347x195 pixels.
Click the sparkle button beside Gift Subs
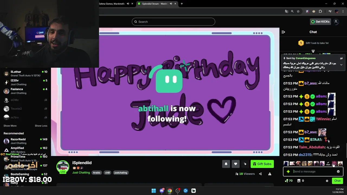pyautogui.click(x=245, y=164)
